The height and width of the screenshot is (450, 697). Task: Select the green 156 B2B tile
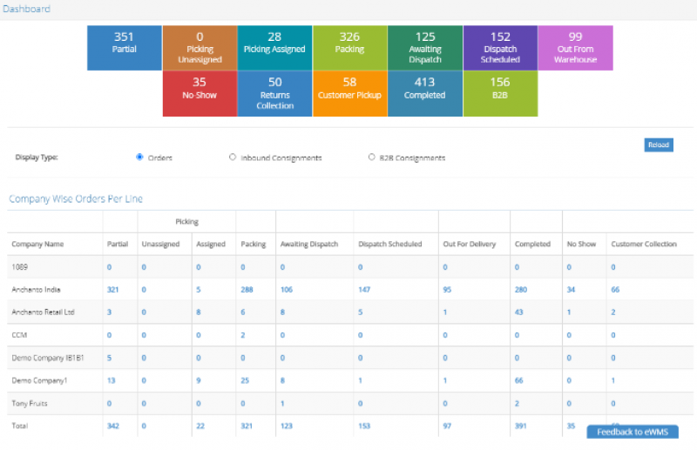[499, 94]
